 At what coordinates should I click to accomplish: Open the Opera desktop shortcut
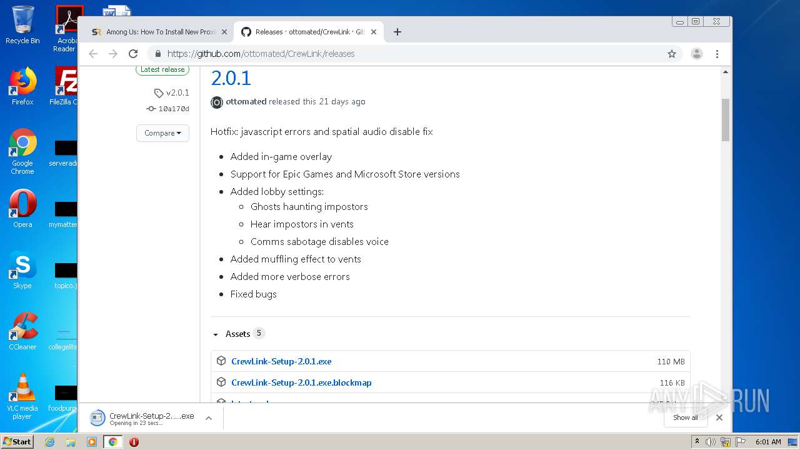(x=22, y=209)
